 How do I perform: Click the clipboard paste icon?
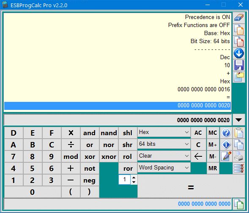click(x=239, y=133)
